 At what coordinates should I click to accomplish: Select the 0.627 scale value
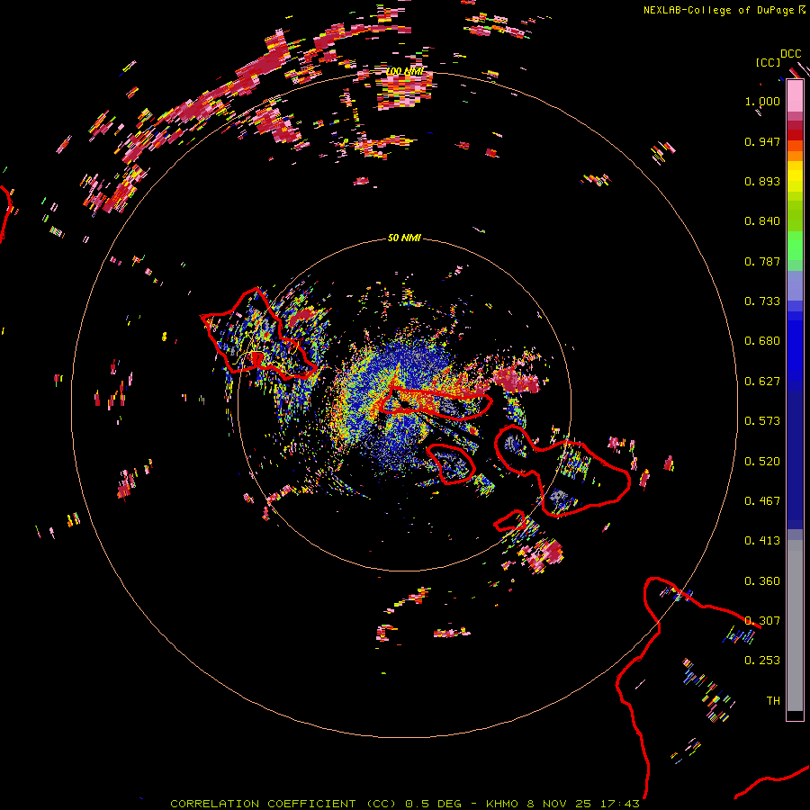pos(762,382)
